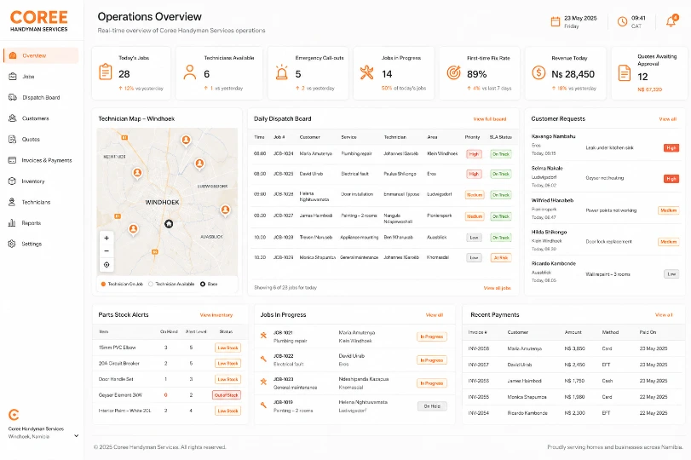Click Medium badge on Hilda Shikongo request
Screen dimensions: 691x460
pos(669,242)
